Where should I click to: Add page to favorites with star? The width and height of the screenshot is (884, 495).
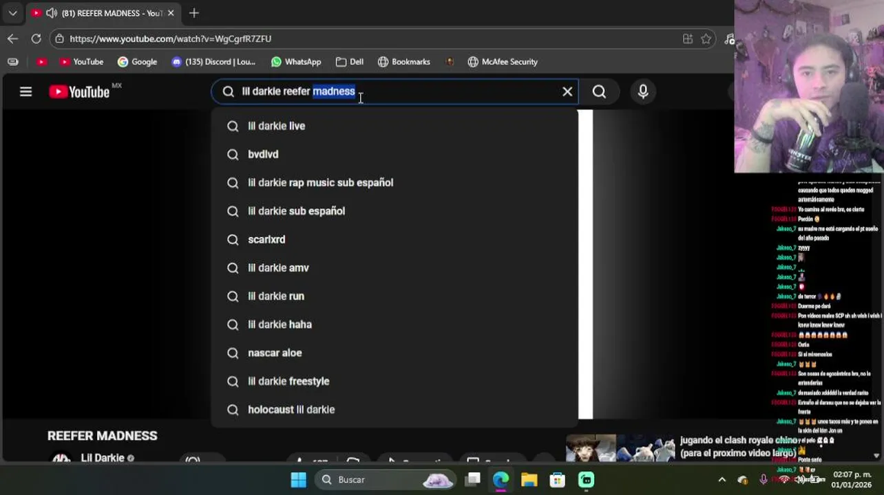[706, 39]
